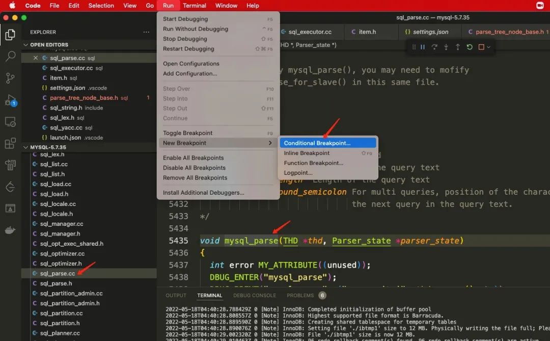
Task: Click Step Into on the debug toolbar
Action: (x=446, y=47)
